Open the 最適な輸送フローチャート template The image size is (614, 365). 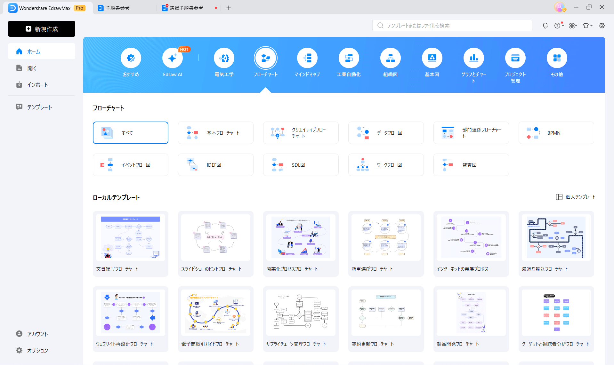tap(556, 244)
